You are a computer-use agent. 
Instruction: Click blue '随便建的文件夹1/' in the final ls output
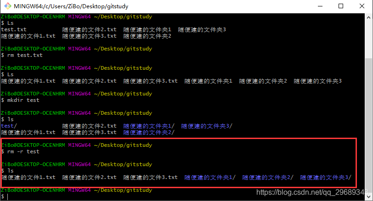point(210,177)
